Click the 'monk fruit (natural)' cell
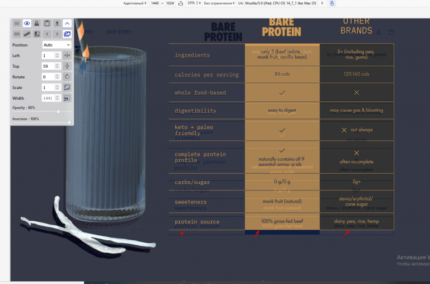The height and width of the screenshot is (284, 430). tap(282, 202)
